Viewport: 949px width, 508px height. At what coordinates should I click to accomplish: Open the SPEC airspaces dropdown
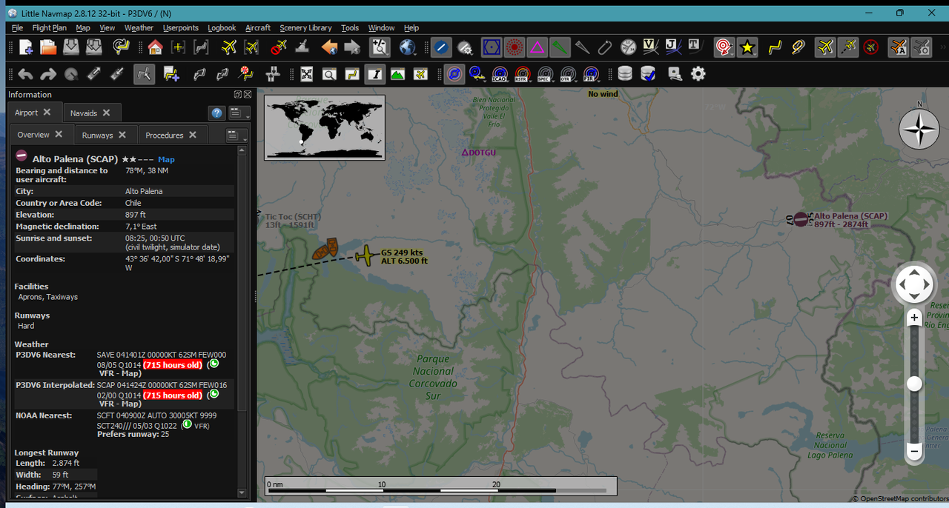546,74
